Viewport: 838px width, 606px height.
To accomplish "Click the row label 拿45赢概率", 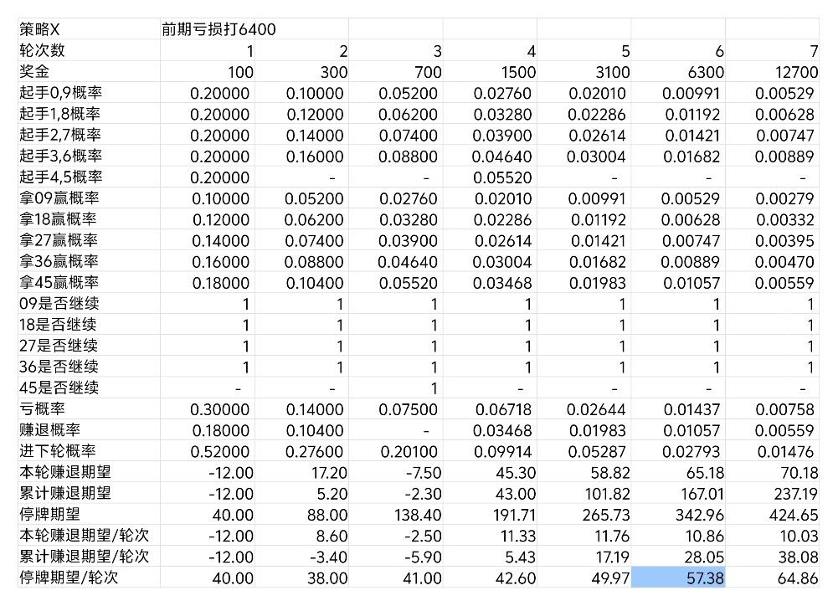I will point(59,282).
